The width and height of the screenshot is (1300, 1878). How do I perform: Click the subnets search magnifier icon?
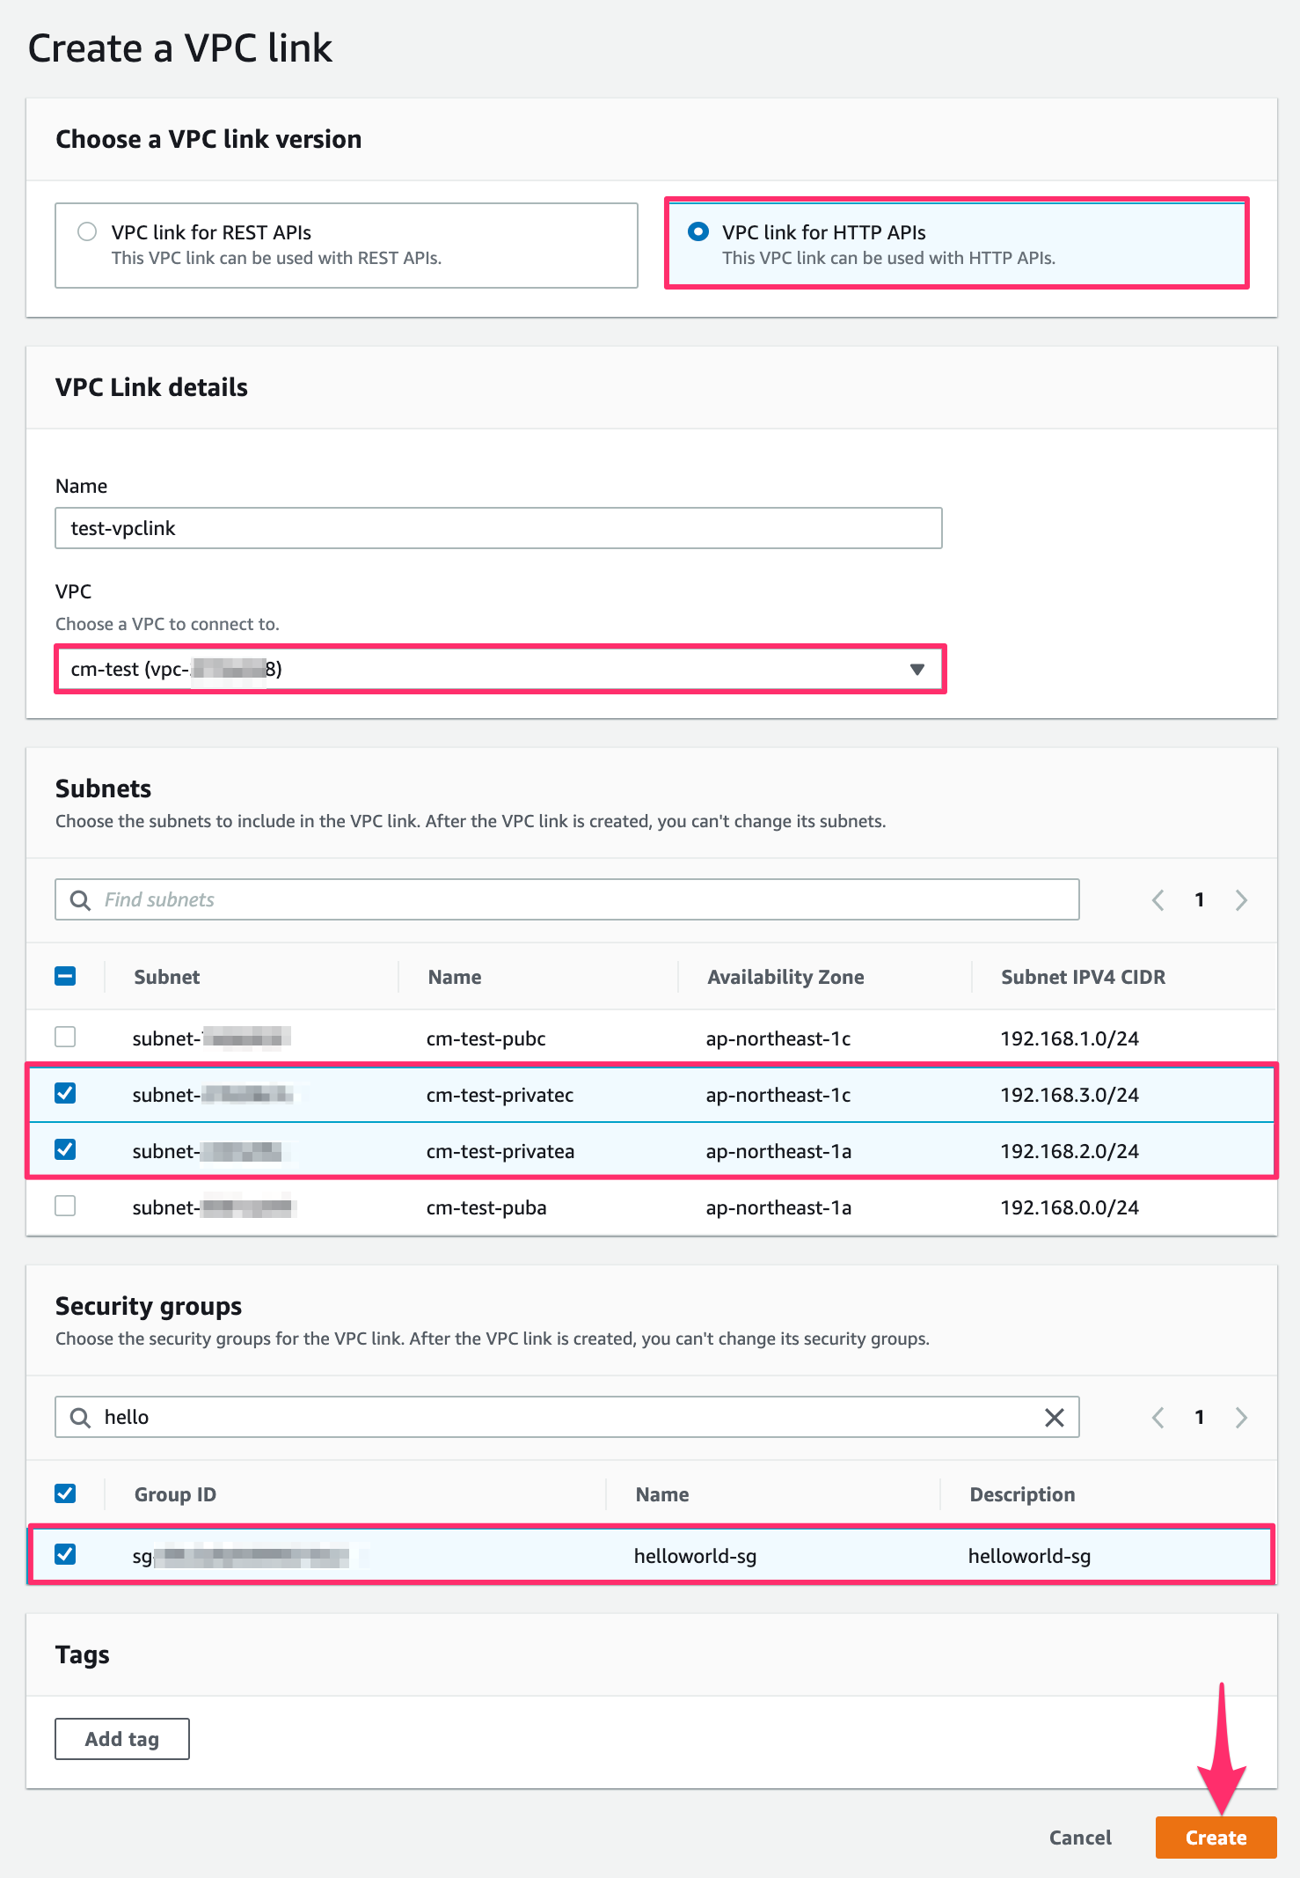(x=80, y=899)
